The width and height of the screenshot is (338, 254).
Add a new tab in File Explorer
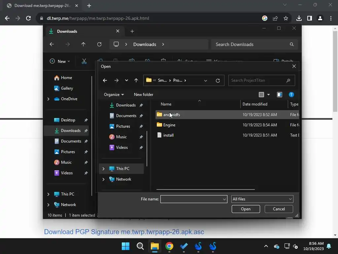tap(132, 31)
